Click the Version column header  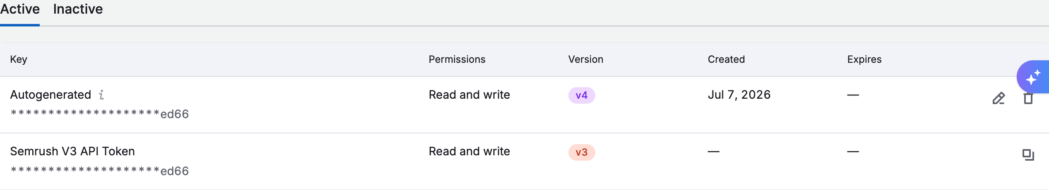click(586, 59)
